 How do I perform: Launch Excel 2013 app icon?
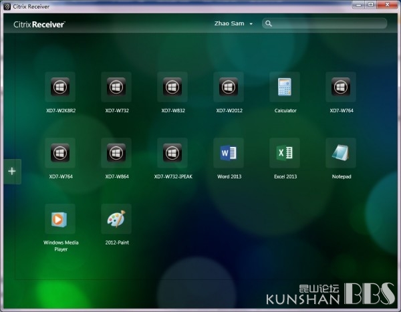pos(285,153)
